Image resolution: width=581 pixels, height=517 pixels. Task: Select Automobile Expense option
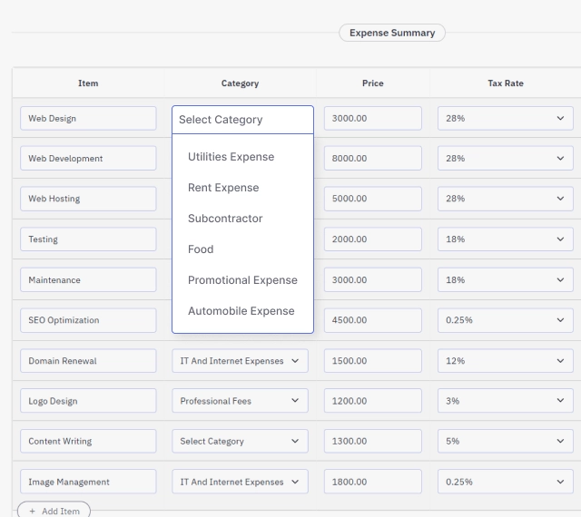pos(242,311)
